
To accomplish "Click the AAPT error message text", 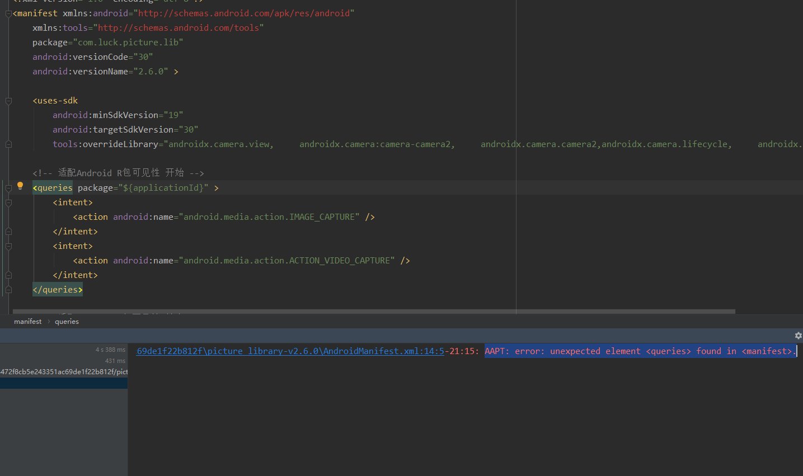I will (640, 351).
